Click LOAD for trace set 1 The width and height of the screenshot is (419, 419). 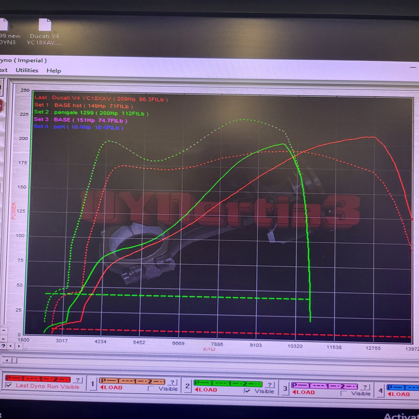[x=111, y=387]
